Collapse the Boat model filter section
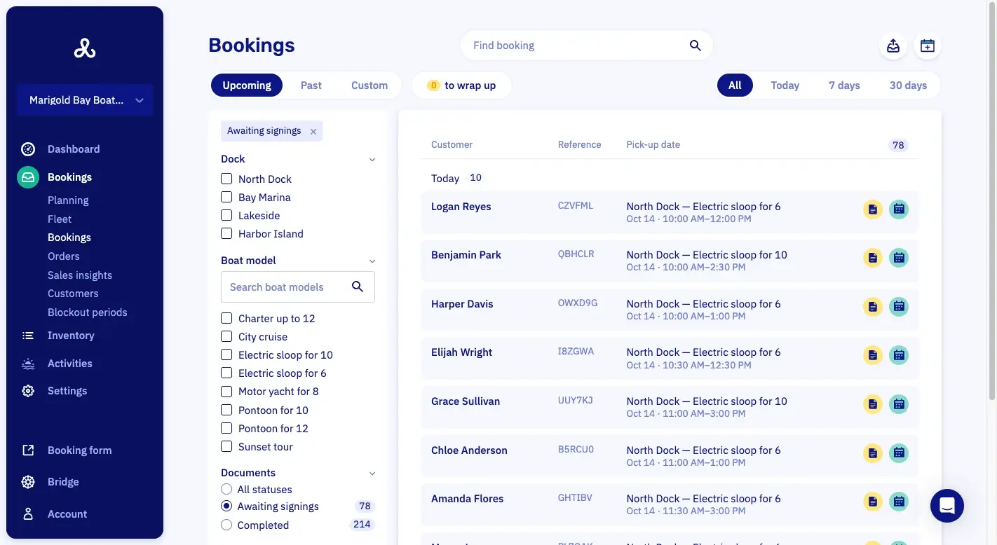Screen dimensions: 997x545 (372, 261)
